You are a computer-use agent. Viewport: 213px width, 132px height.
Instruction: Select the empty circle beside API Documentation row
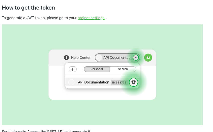(x=71, y=82)
